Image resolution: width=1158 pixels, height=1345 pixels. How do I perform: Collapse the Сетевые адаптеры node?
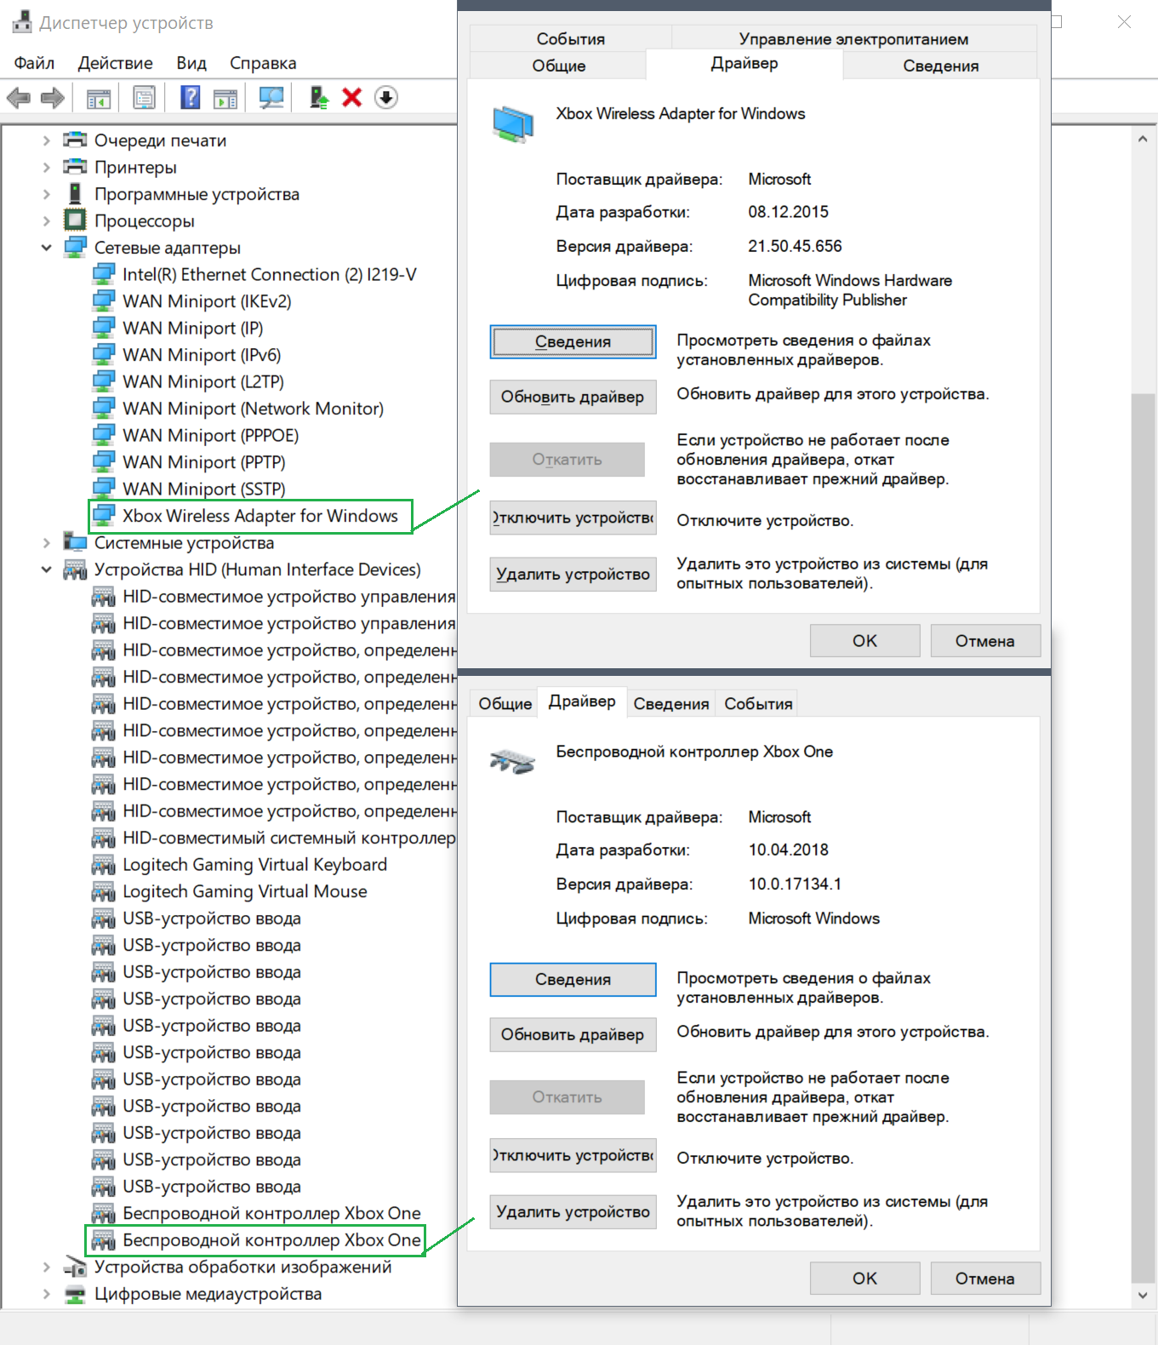click(x=46, y=248)
